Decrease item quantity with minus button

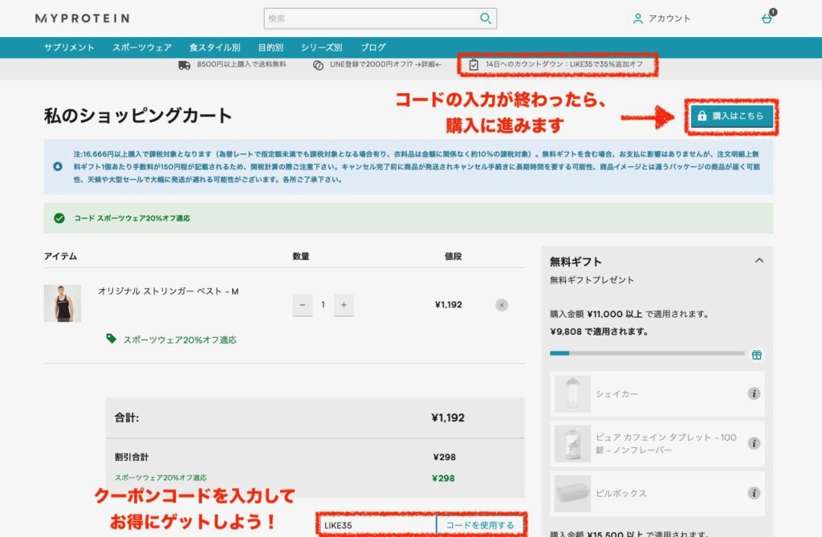coord(303,305)
